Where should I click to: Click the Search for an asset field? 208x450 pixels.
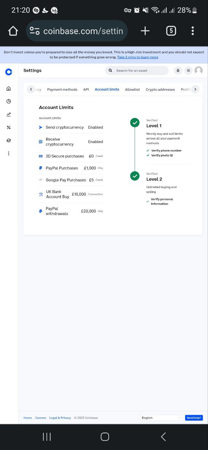[x=137, y=71]
